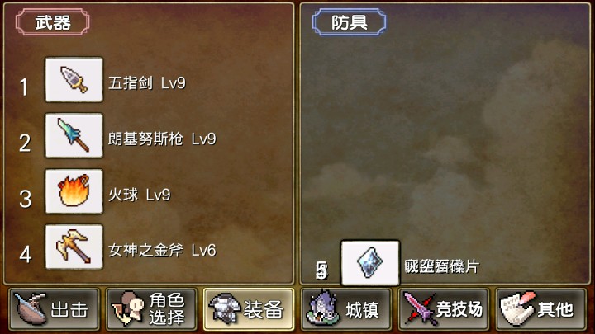Screen dimensions: 595x334
Task: Click the 五指剑 Lv9 weapon name
Action: (147, 83)
